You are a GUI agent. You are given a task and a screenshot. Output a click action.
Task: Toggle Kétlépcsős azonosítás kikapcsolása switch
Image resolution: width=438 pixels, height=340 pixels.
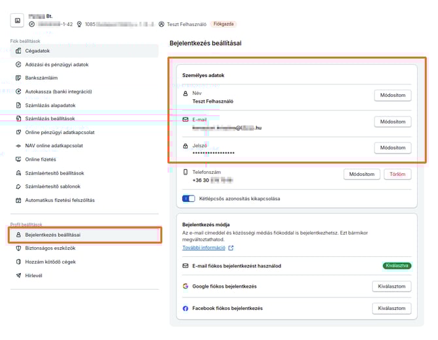189,198
